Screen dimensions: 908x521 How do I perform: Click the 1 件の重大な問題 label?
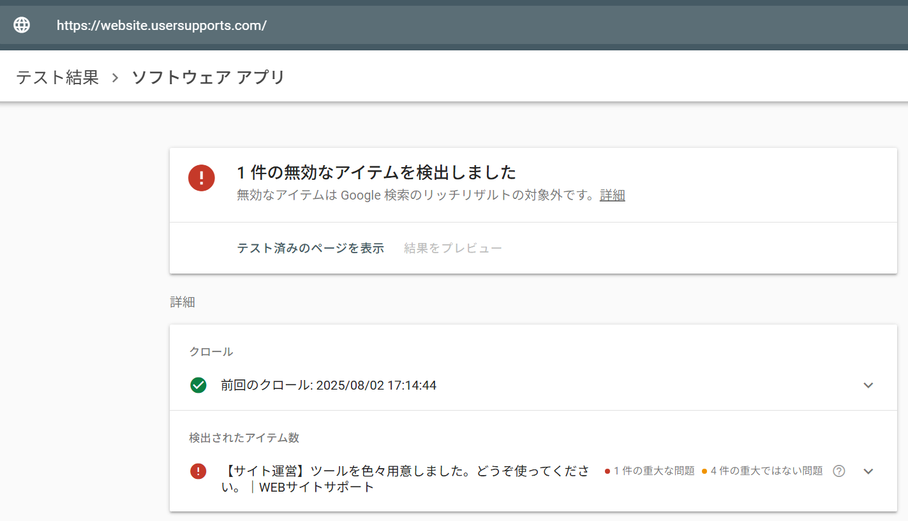654,471
